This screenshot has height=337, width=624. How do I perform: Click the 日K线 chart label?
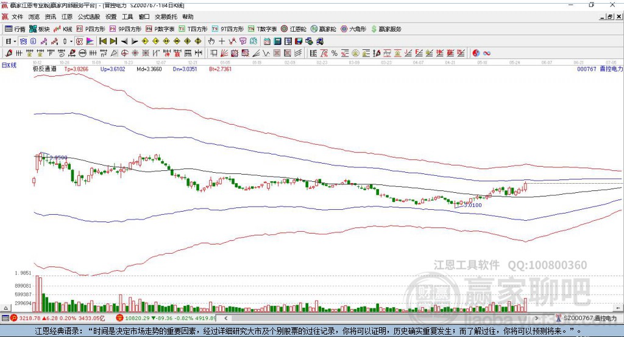tap(9, 65)
